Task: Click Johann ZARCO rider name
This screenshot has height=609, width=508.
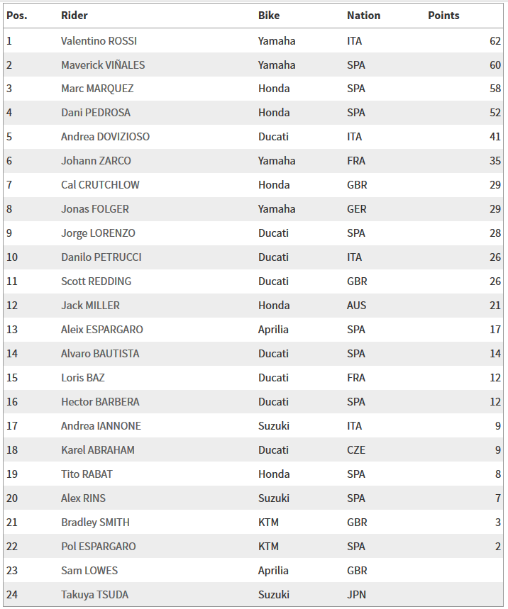Action: tap(96, 161)
